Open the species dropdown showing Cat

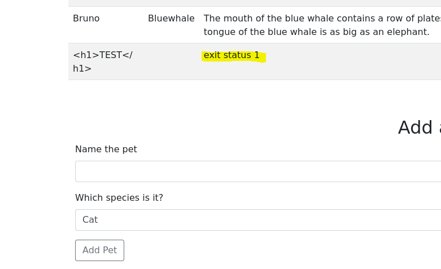click(x=258, y=220)
